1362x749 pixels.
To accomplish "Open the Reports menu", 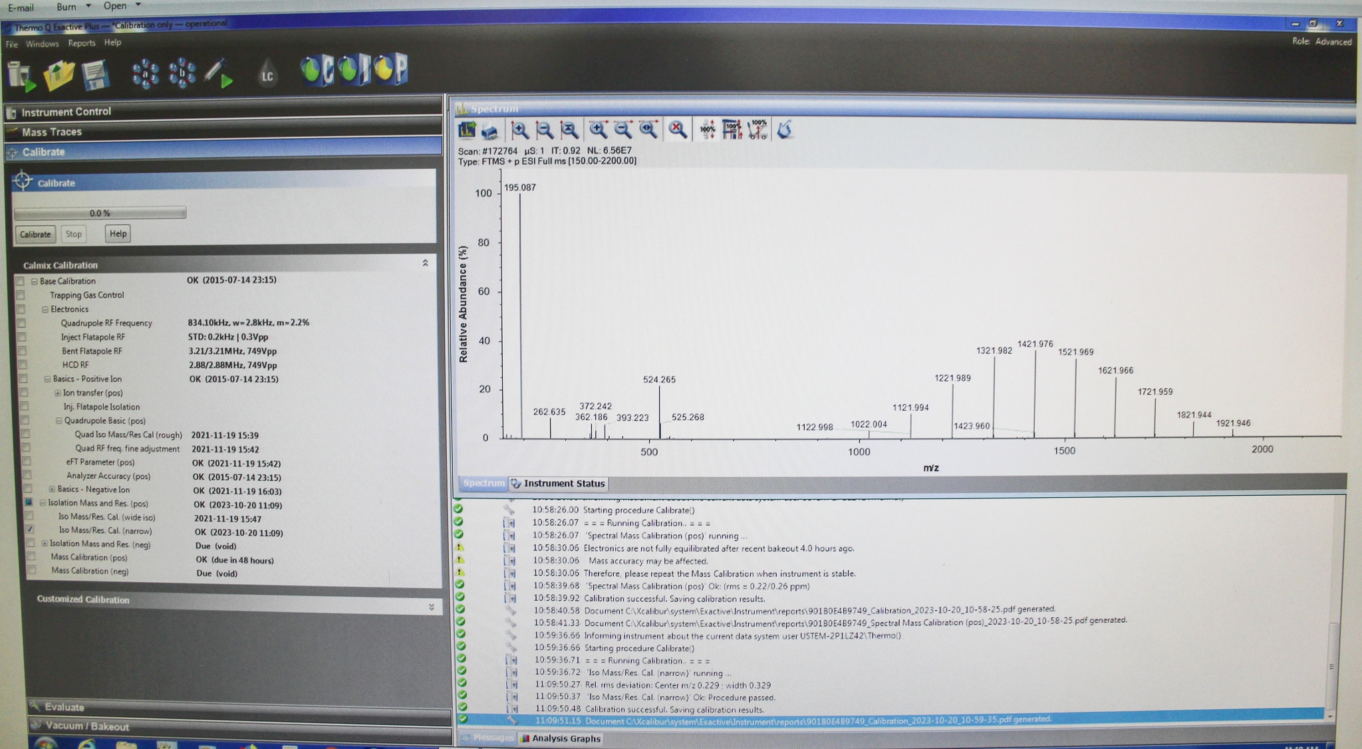I will 82,43.
